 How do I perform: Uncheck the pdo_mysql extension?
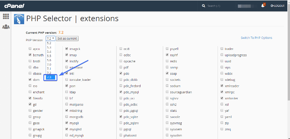(x=121, y=92)
